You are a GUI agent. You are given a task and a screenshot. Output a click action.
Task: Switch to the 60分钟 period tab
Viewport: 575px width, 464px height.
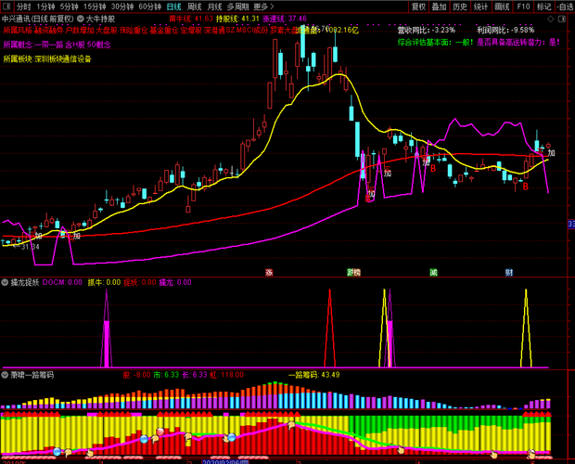[150, 6]
